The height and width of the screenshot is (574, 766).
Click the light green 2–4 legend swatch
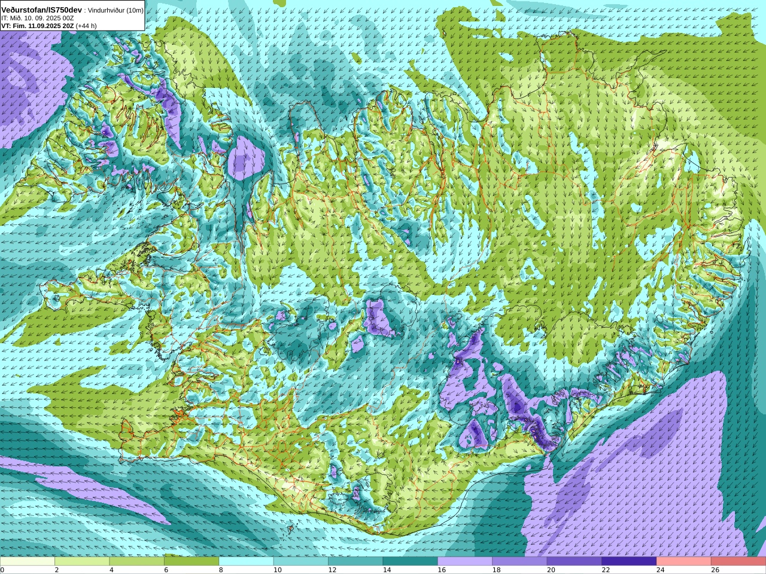tap(82, 561)
